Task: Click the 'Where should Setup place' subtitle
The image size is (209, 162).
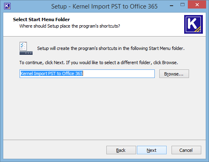Action: click(x=70, y=26)
